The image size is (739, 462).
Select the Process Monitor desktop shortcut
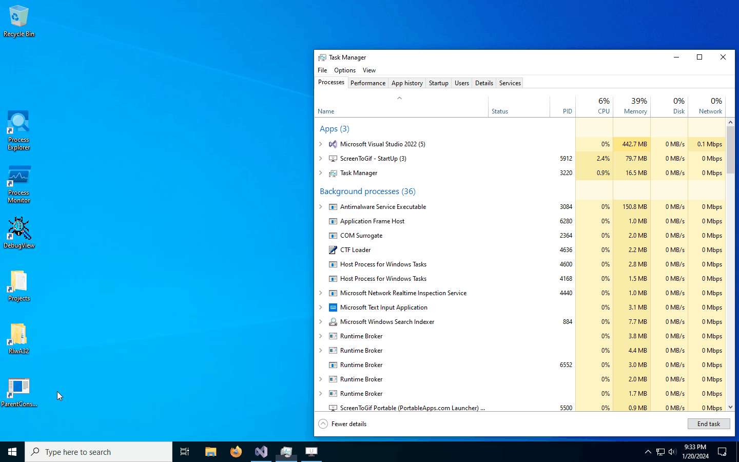click(19, 184)
